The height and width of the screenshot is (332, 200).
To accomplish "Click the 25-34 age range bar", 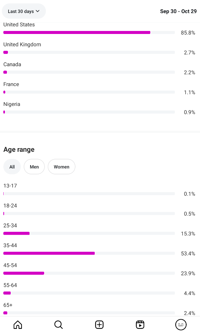I will (17, 233).
